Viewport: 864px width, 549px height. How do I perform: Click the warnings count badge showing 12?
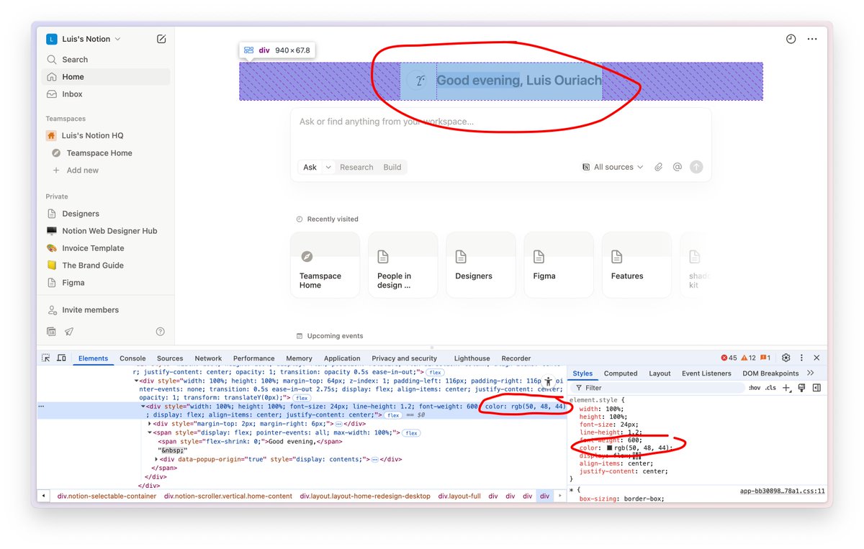(x=748, y=358)
